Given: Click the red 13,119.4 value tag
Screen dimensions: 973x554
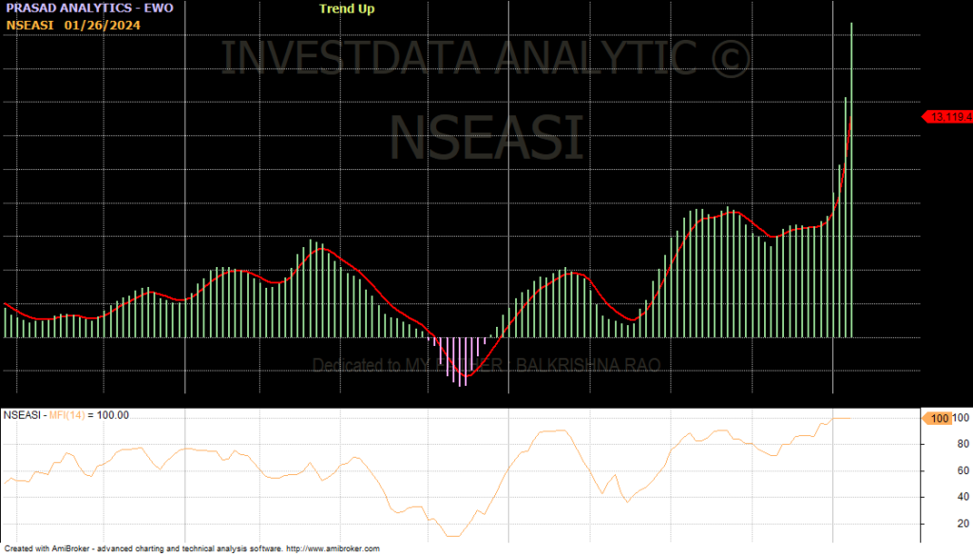Looking at the screenshot, I should point(947,117).
